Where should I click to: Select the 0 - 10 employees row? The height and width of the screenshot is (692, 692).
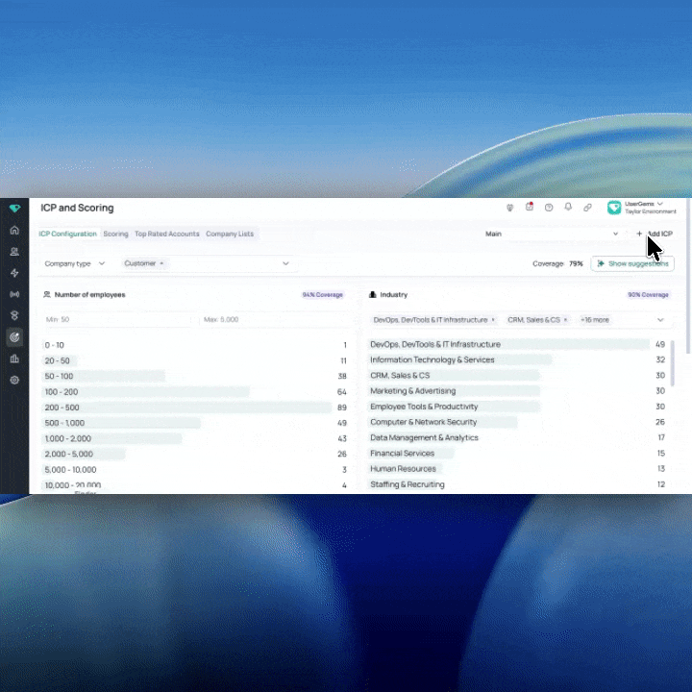(195, 345)
